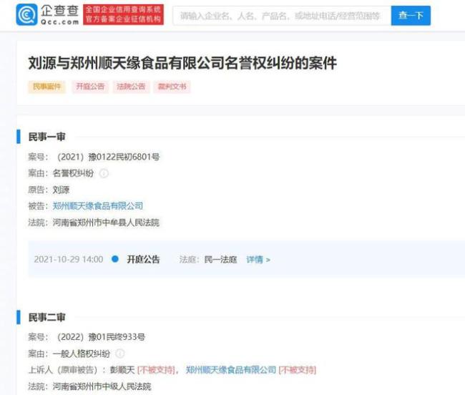Viewport: 465px width, 395px height.
Task: Click the Qcc blue logo icon
Action: pyautogui.click(x=27, y=14)
